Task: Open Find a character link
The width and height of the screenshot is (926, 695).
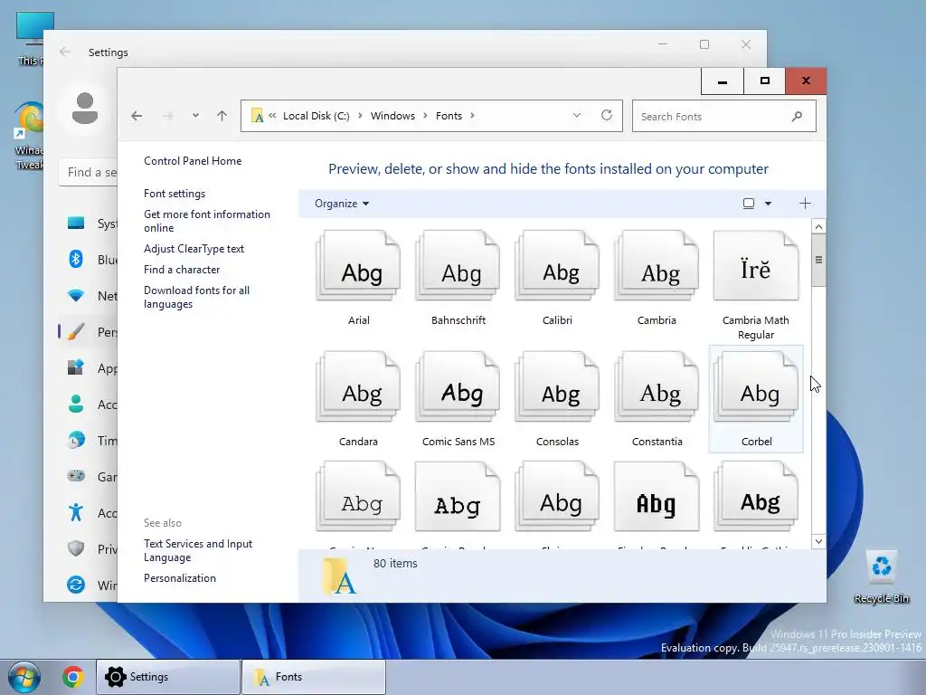Action: 182,270
